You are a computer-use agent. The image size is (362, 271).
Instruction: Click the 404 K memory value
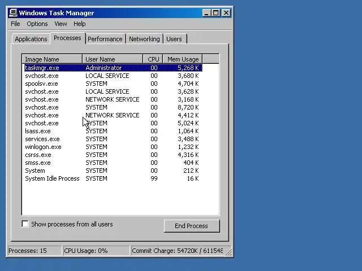[191, 163]
